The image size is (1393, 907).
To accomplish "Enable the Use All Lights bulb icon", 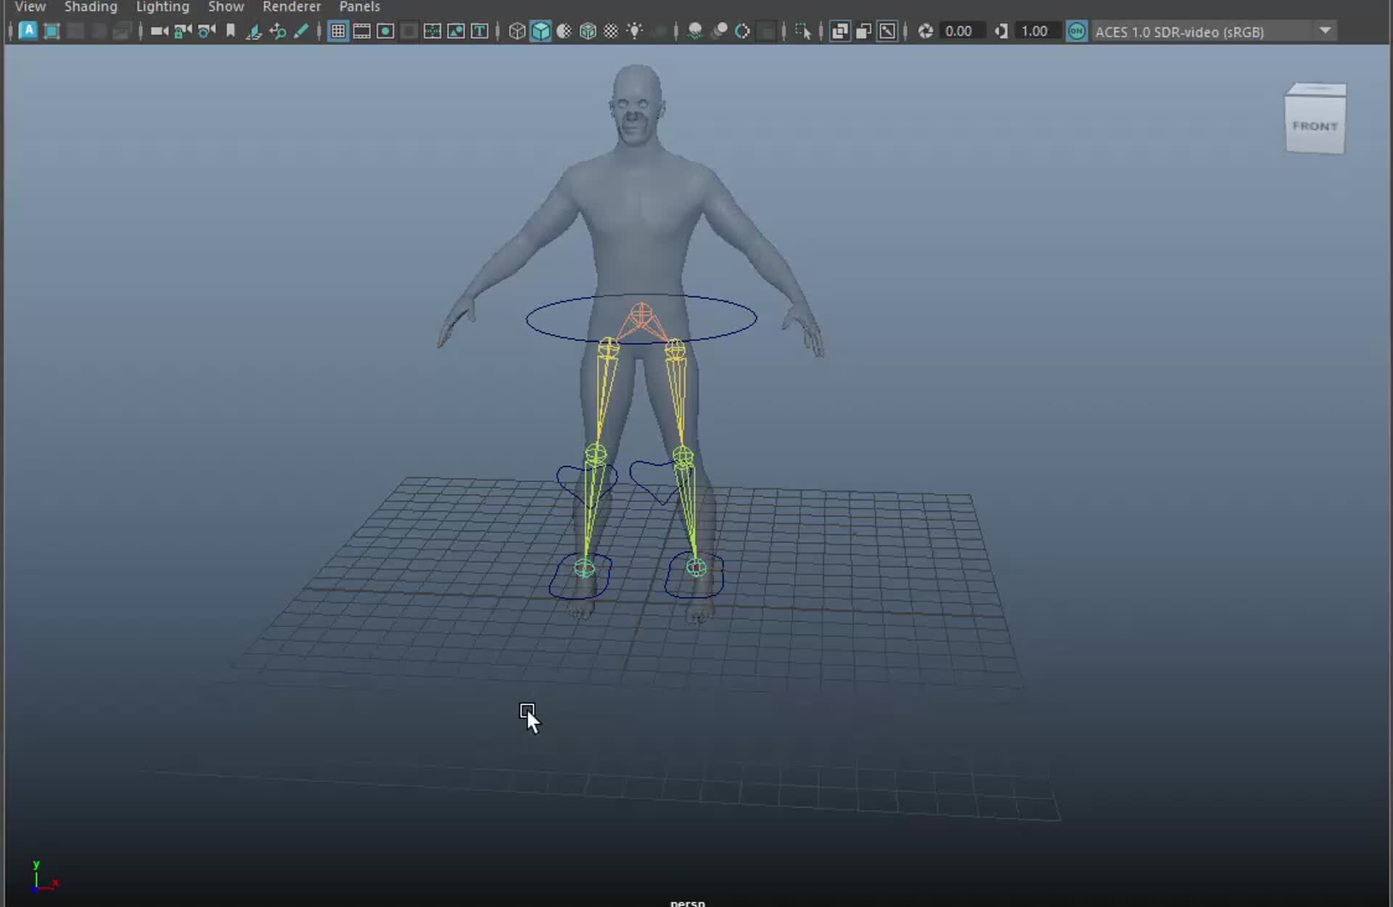I will (x=636, y=31).
